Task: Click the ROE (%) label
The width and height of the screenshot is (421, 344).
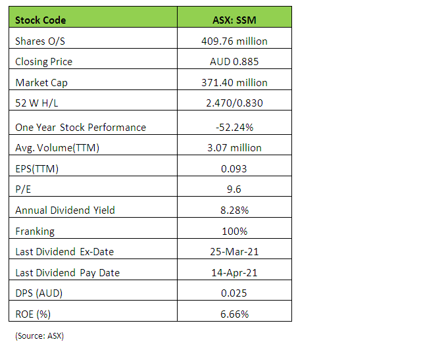Action: click(x=33, y=314)
